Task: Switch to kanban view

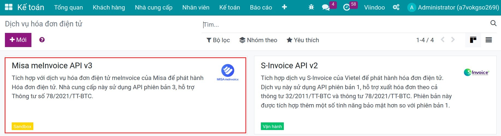Action: [x=473, y=40]
